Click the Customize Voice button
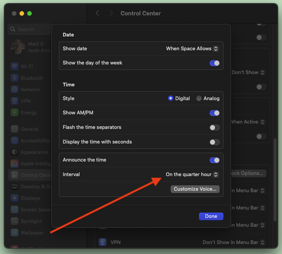The image size is (282, 254). (195, 189)
